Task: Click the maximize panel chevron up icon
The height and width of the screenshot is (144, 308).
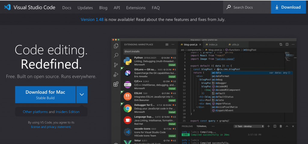Action: pos(287,126)
